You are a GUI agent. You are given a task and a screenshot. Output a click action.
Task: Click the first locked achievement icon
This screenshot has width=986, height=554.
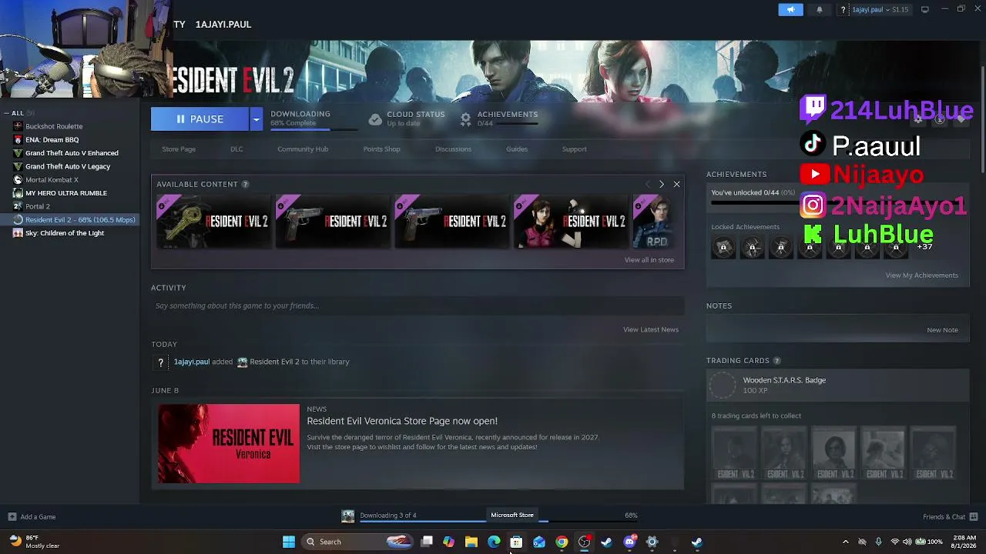click(x=723, y=247)
